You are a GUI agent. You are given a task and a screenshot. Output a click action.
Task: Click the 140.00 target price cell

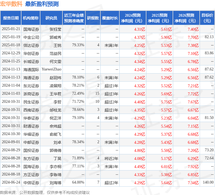[208, 182]
